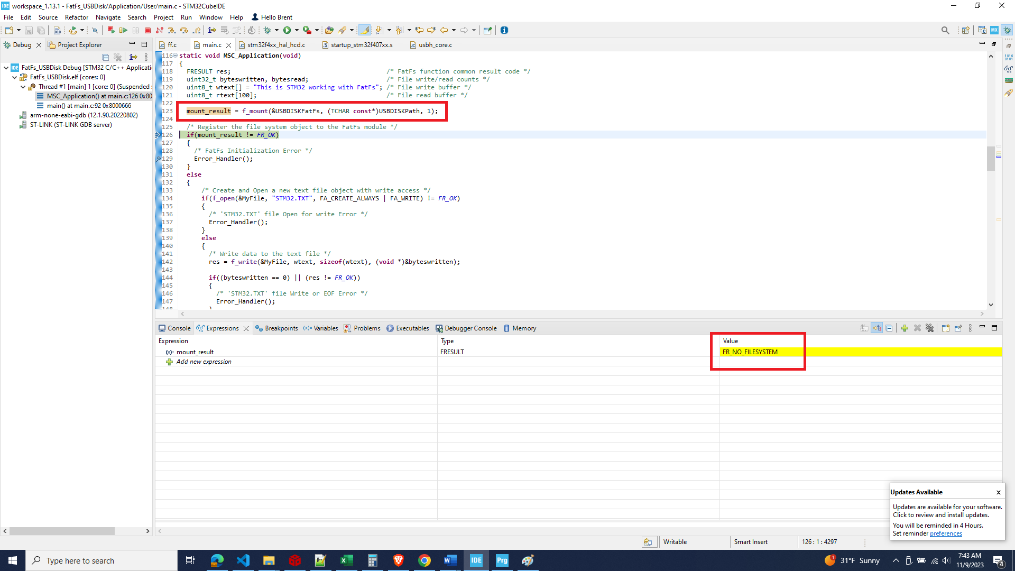This screenshot has height=571, width=1015.
Task: Click the red Terminate button
Action: click(148, 30)
